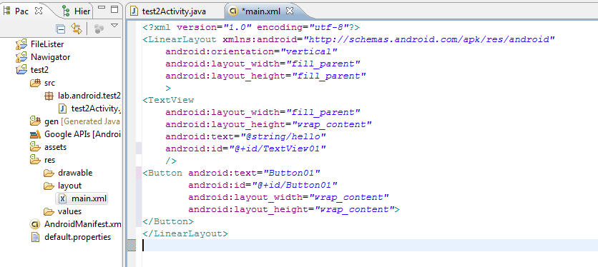598x267 pixels.
Task: Click the Android icon on main.xml tab
Action: (232, 11)
